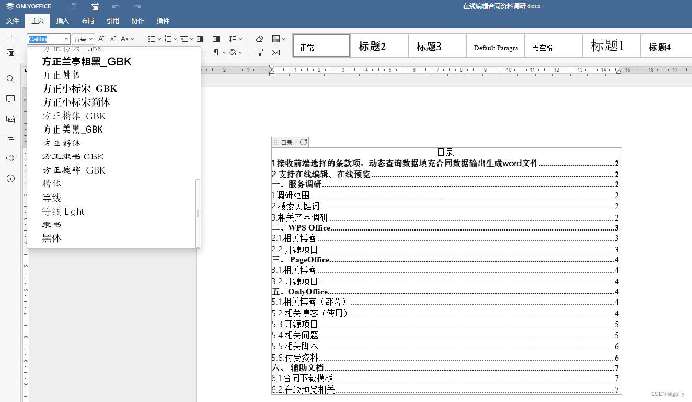Apply the 标题2 style
The image size is (692, 402).
(x=379, y=45)
